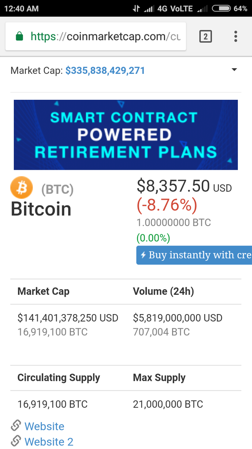This screenshot has width=252, height=449.
Task: Open the total Market Cap value link
Action: pos(105,71)
